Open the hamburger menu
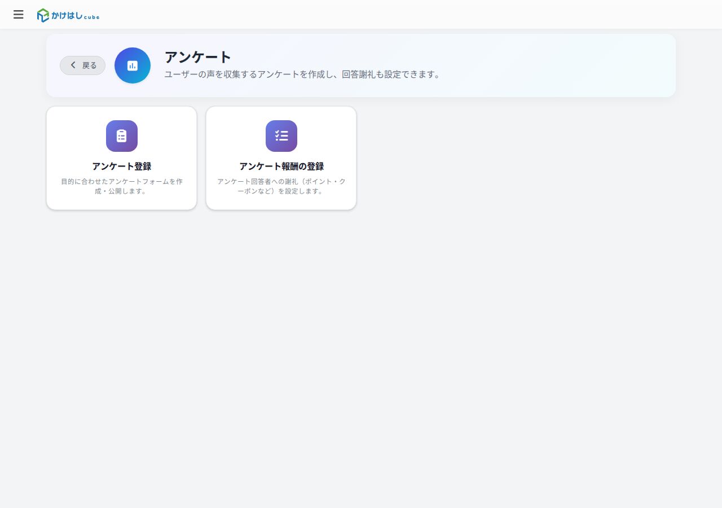 click(19, 15)
